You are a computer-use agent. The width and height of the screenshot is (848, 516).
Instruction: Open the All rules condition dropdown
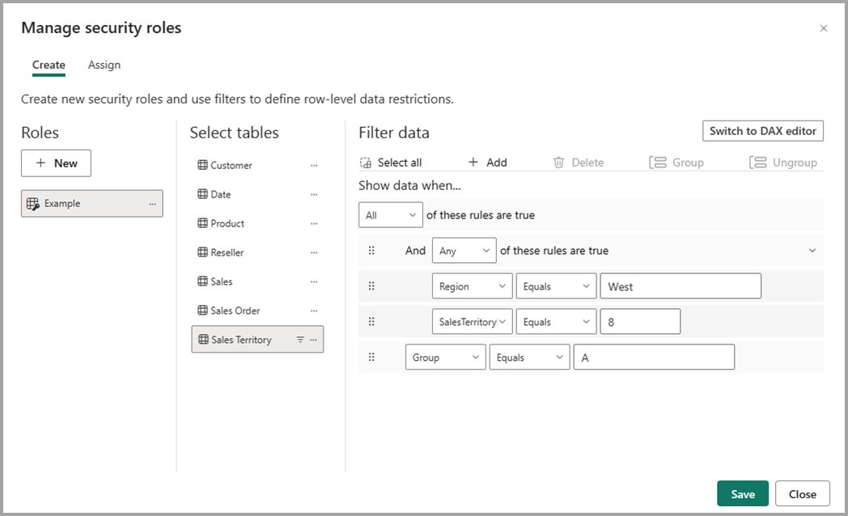(x=391, y=215)
